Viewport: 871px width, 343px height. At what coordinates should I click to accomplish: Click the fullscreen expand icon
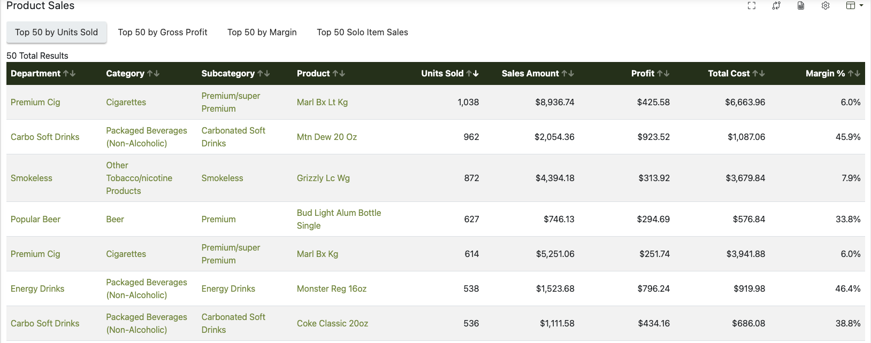tap(752, 6)
